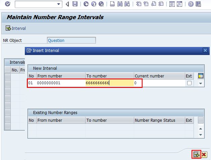The height and width of the screenshot is (160, 211).
Task: Click the Current number column header
Action: click(x=159, y=76)
